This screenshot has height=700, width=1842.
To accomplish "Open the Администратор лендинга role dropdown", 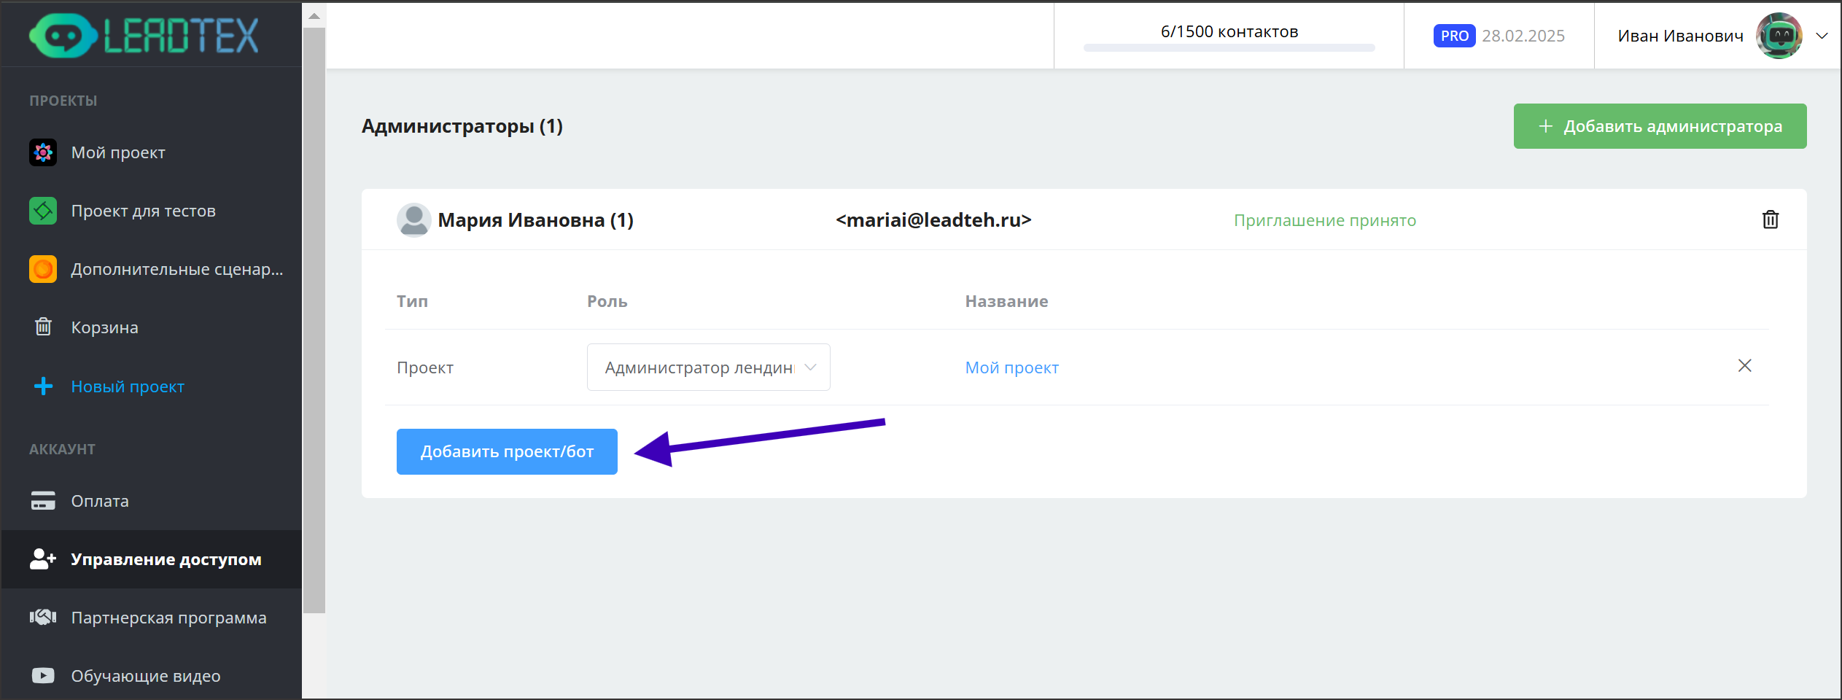I will (708, 367).
